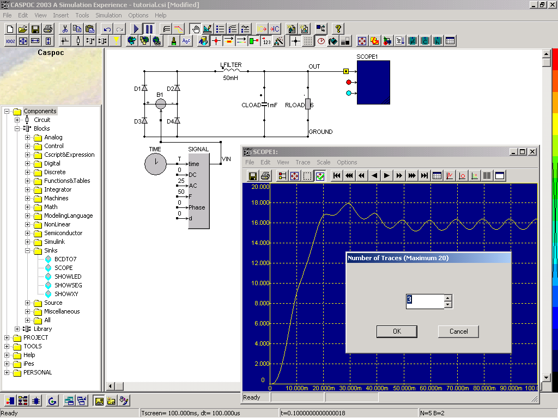The width and height of the screenshot is (558, 418).
Task: Collapse the Components tree folder
Action: 7,111
